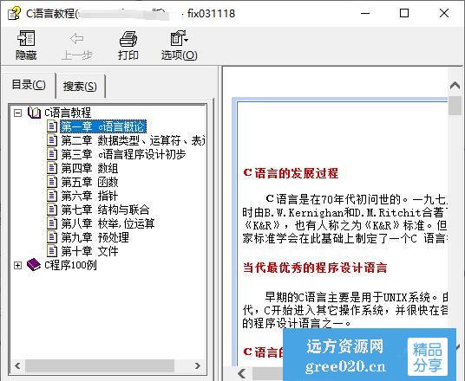This screenshot has height=381, width=465.
Task: Switch to the 目录(C) contents tab
Action: (x=29, y=85)
